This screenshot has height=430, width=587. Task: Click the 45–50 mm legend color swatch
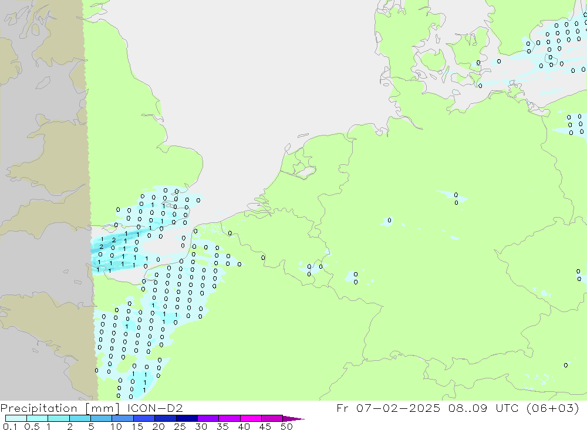(272, 418)
